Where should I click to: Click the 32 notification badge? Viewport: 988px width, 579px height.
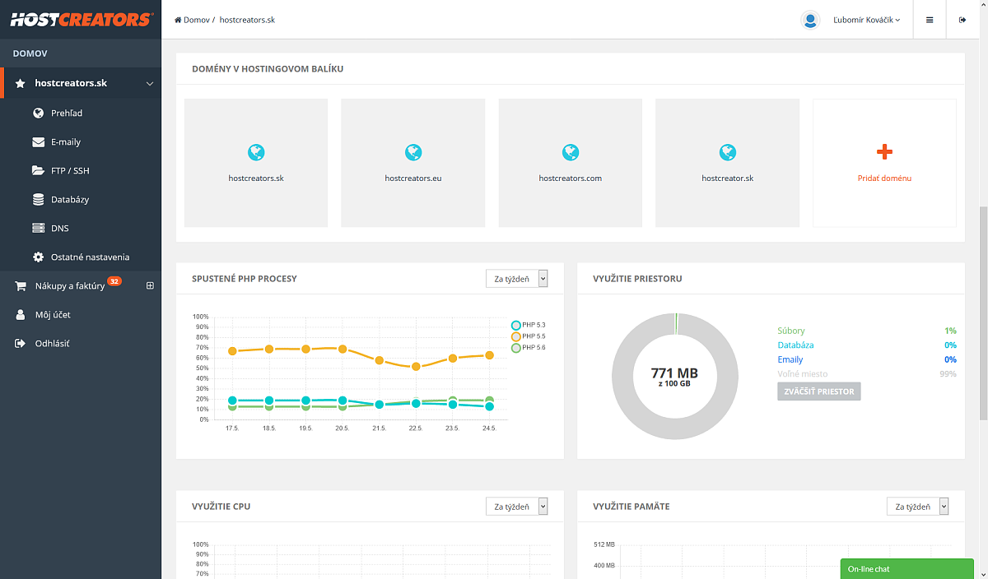coord(114,281)
